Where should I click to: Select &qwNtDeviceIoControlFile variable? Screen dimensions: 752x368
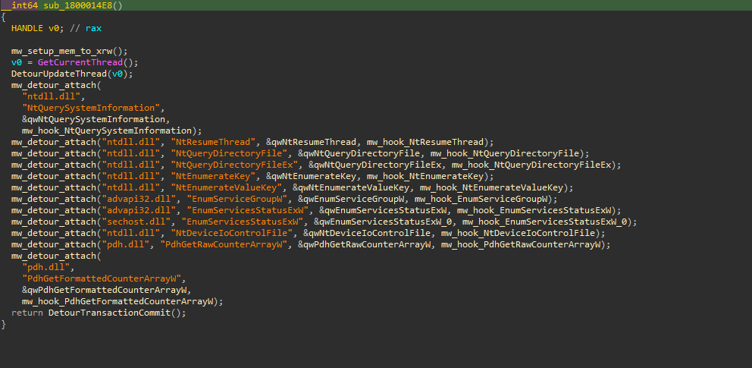pos(367,234)
